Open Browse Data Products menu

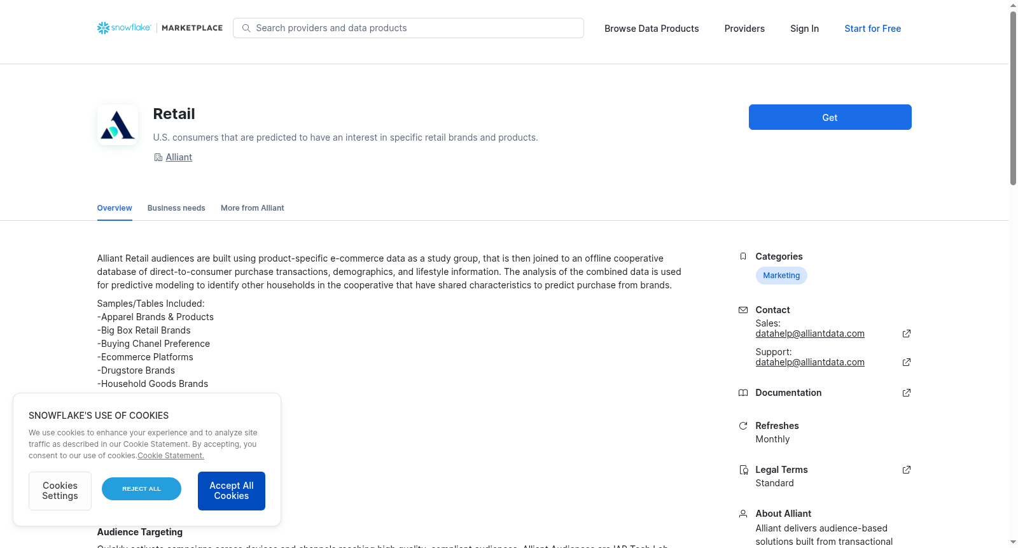click(652, 29)
